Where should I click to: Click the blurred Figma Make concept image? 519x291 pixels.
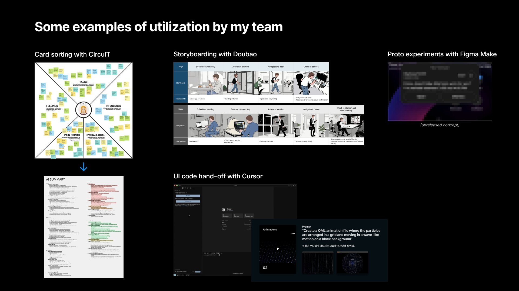(x=440, y=92)
